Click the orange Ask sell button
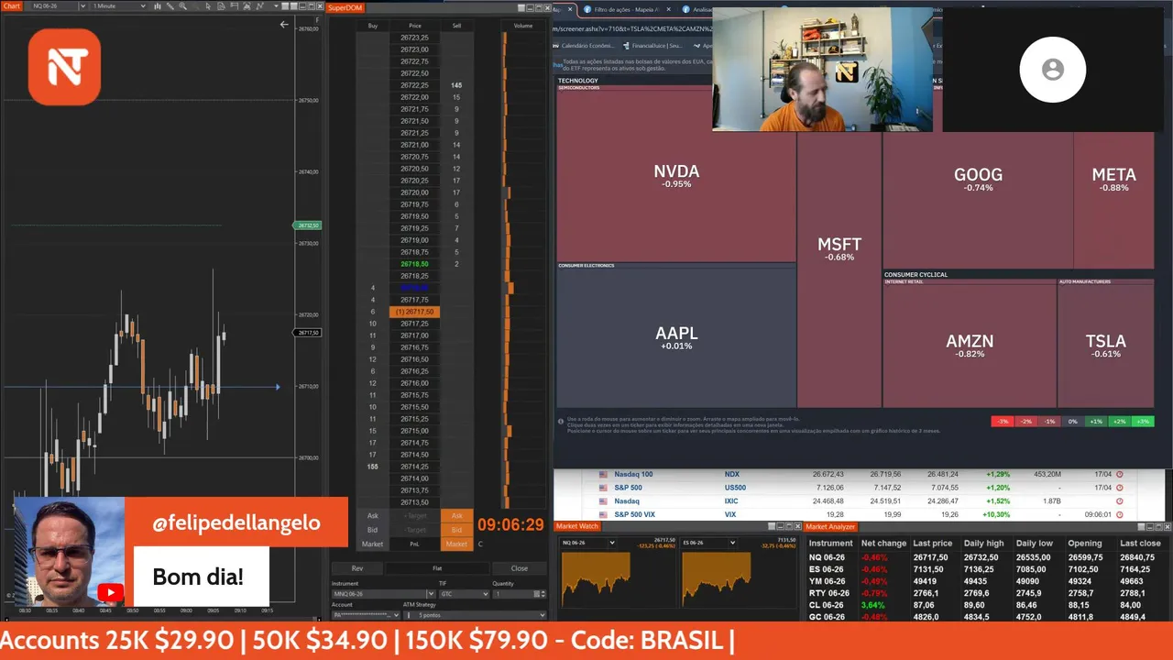The image size is (1173, 660). [457, 516]
